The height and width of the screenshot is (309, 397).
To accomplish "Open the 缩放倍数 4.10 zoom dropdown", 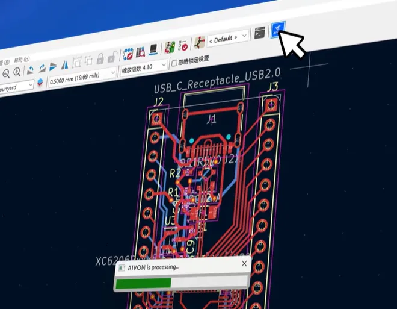I will 144,67.
